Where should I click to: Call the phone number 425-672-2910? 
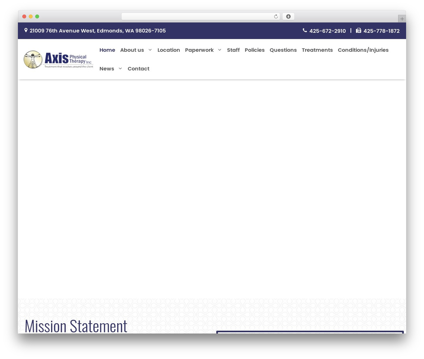tap(327, 31)
